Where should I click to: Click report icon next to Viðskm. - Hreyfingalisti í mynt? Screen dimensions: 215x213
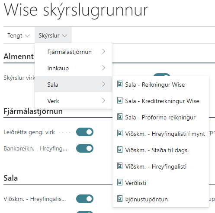(120, 133)
